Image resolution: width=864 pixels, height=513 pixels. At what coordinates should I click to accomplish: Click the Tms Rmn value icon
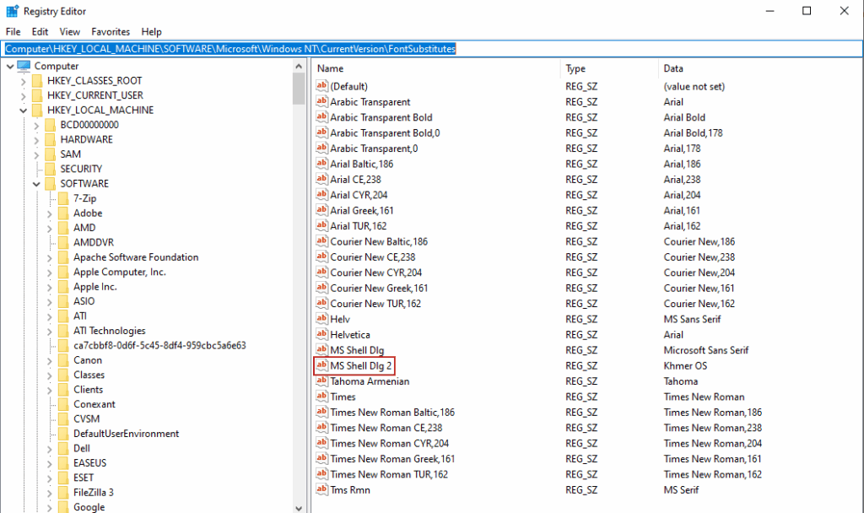321,489
